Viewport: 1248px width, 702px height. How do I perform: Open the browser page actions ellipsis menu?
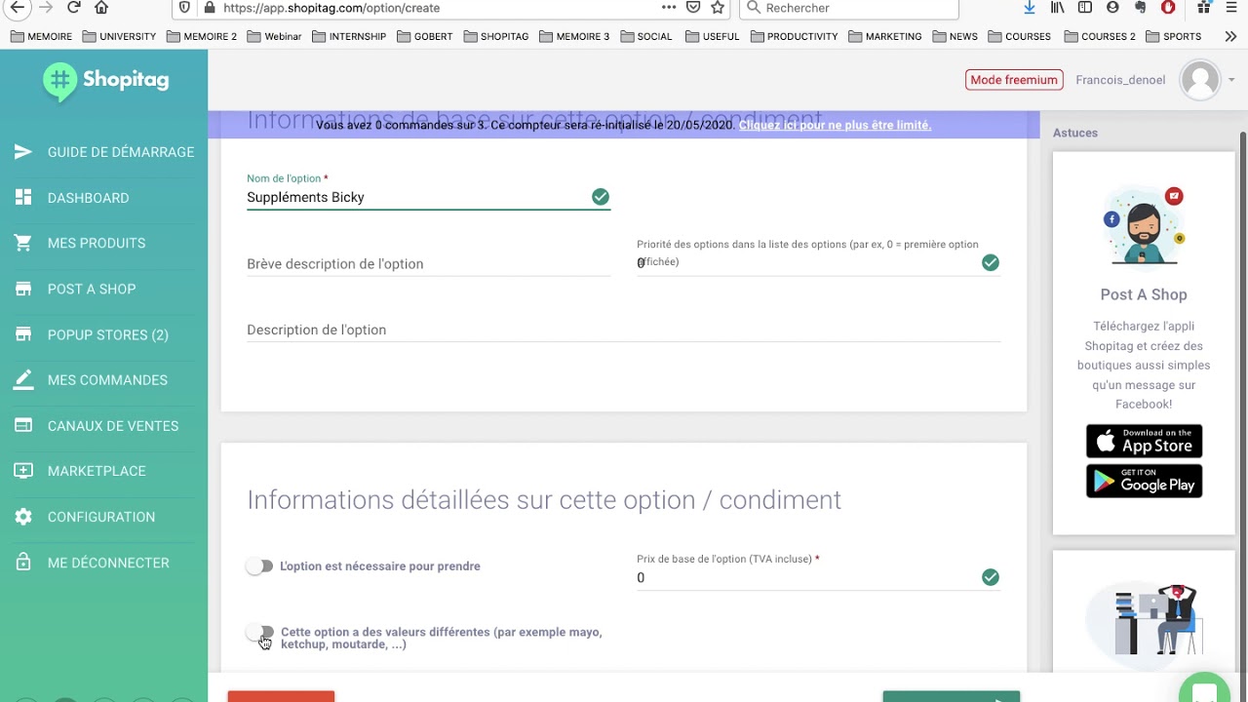(668, 8)
